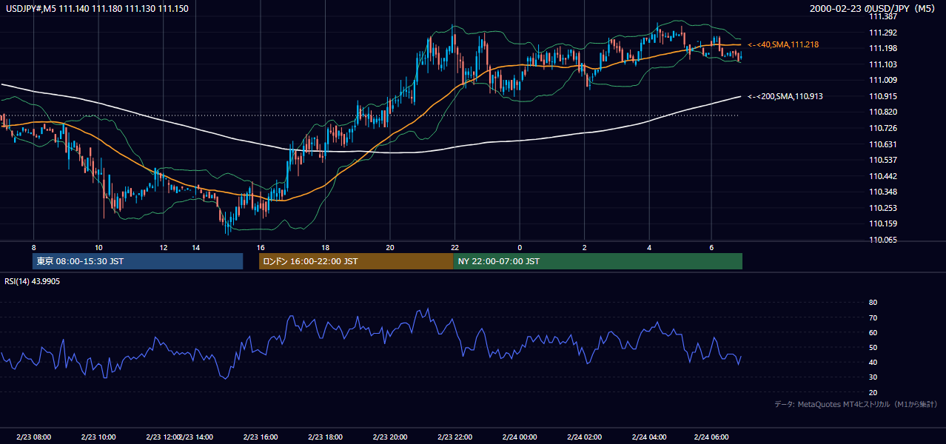946x444 pixels.
Task: Click the MetaQuotes MT4ヒストリカル data source note
Action: point(856,404)
